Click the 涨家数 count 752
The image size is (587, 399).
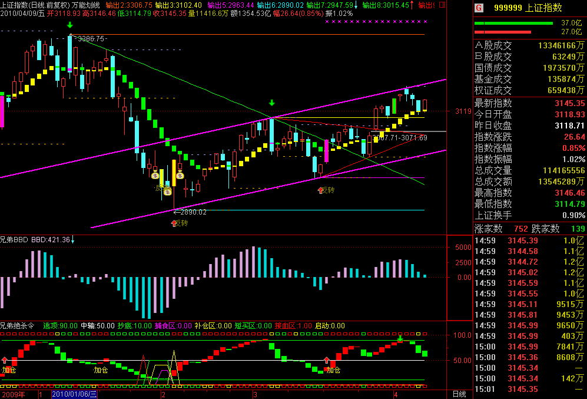click(520, 229)
